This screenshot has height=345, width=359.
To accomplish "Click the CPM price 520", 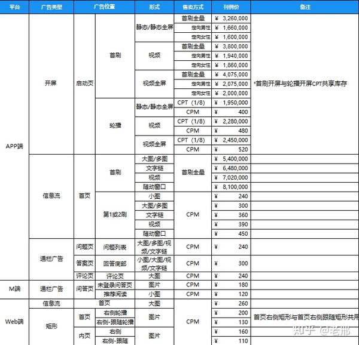I will tap(231, 149).
